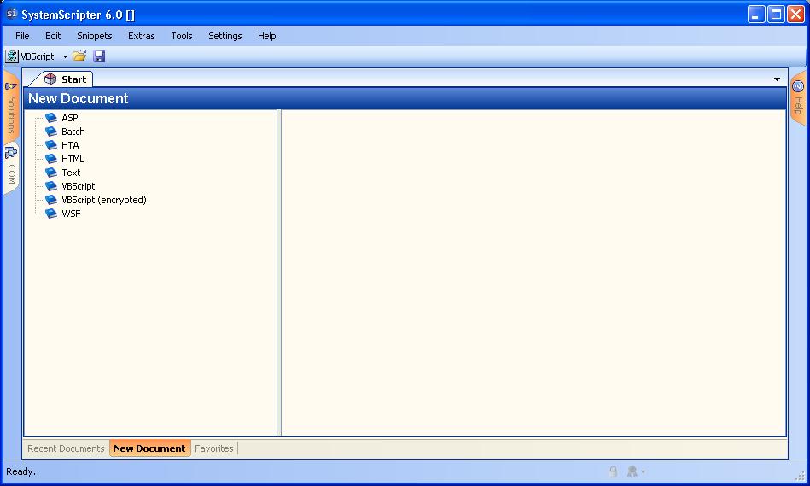810x486 pixels.
Task: Minimize the SystemScripter window
Action: pos(756,14)
